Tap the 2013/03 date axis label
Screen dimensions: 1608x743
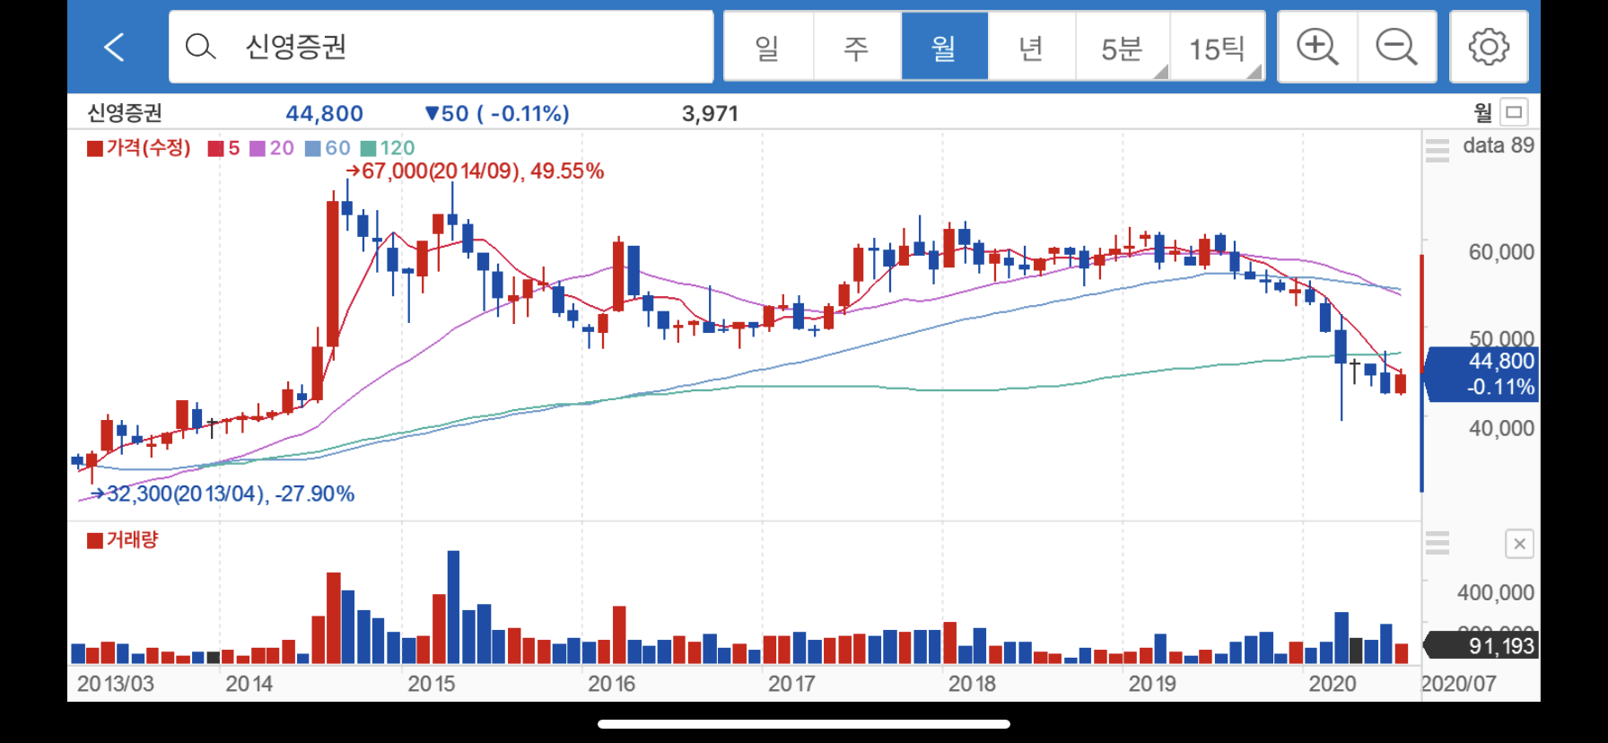115,684
